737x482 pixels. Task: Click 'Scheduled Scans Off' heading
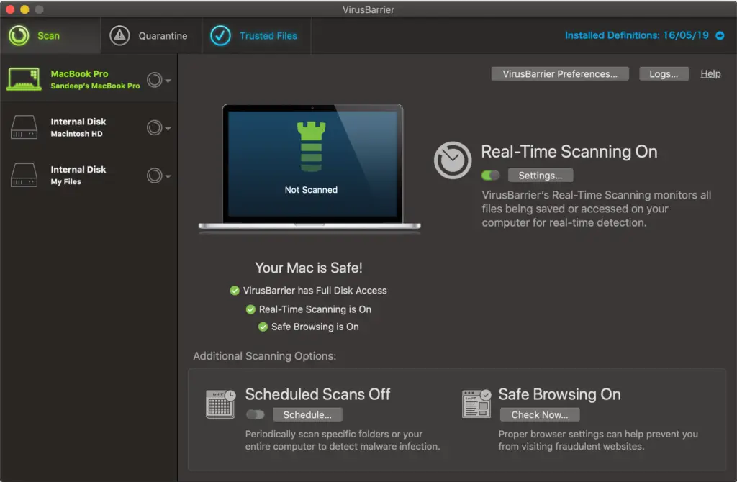317,394
